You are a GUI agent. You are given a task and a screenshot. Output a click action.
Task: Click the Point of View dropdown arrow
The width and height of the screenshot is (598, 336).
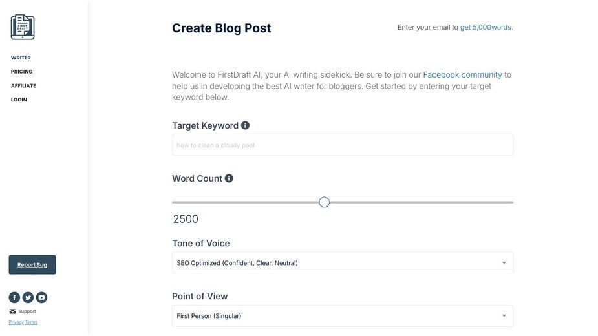[504, 316]
